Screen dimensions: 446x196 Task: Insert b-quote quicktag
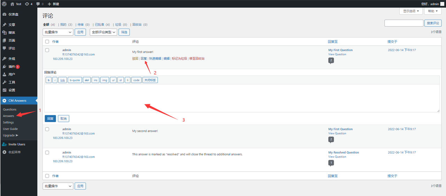click(x=75, y=80)
